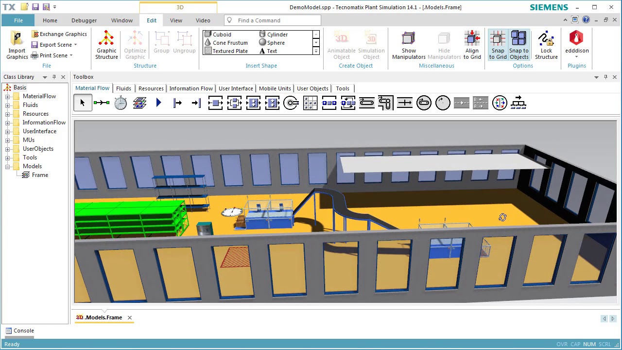Open the View ribbon tab
The height and width of the screenshot is (350, 622).
pyautogui.click(x=176, y=20)
